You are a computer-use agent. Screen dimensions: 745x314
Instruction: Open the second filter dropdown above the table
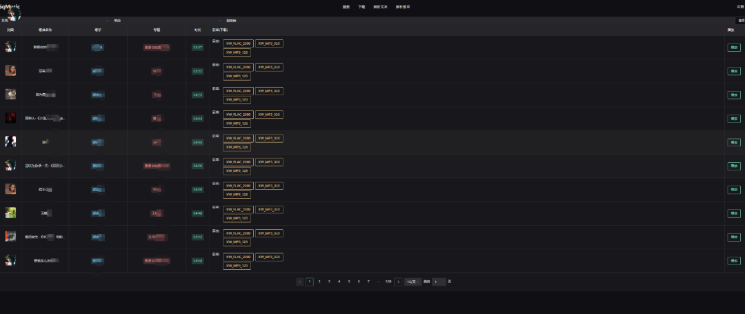click(x=166, y=21)
